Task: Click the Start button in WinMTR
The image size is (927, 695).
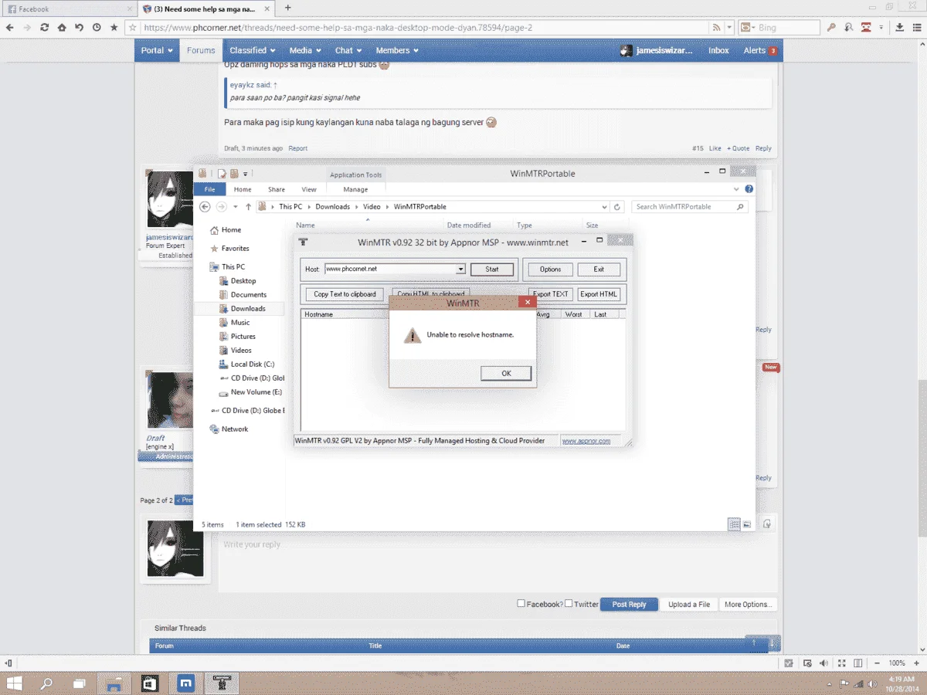Action: (492, 270)
